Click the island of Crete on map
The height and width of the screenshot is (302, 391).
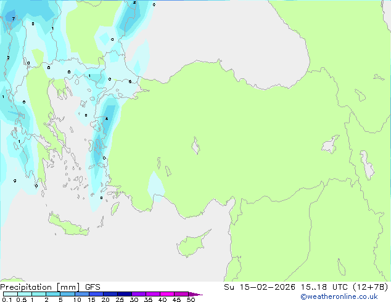[x=68, y=226]
